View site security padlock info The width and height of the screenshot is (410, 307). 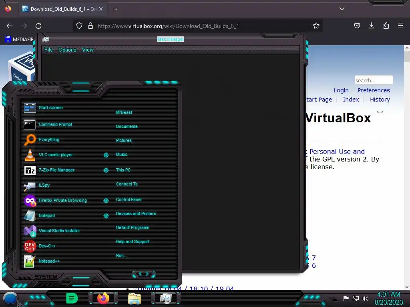pyautogui.click(x=90, y=26)
